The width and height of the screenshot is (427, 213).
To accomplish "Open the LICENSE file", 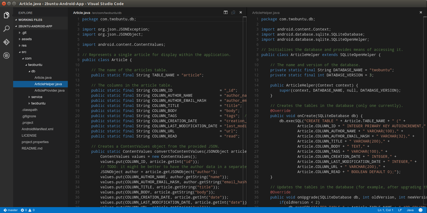I will tap(40, 136).
